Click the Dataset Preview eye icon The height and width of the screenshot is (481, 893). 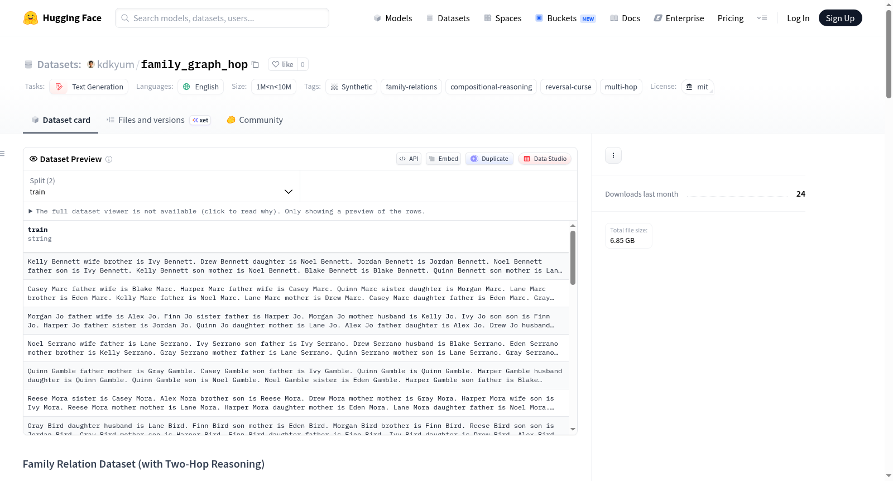coord(33,159)
